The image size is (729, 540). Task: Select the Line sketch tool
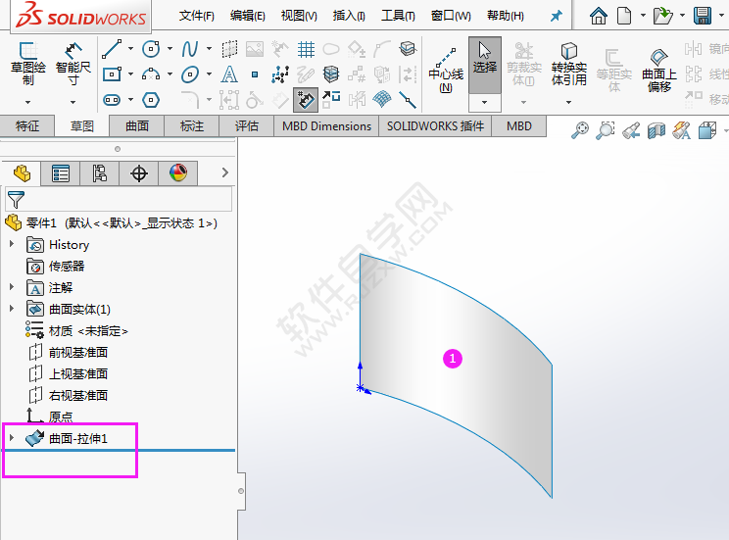112,49
